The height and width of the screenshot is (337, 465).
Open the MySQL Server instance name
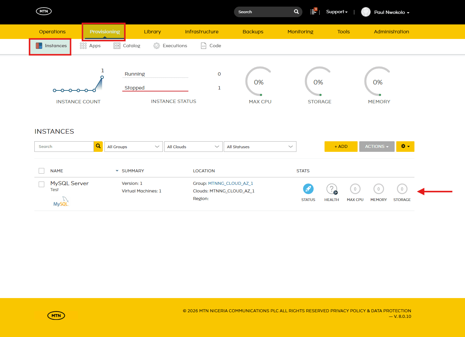click(x=69, y=184)
